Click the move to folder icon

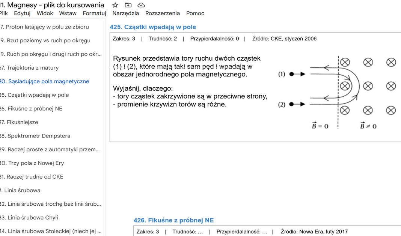pyautogui.click(x=128, y=5)
